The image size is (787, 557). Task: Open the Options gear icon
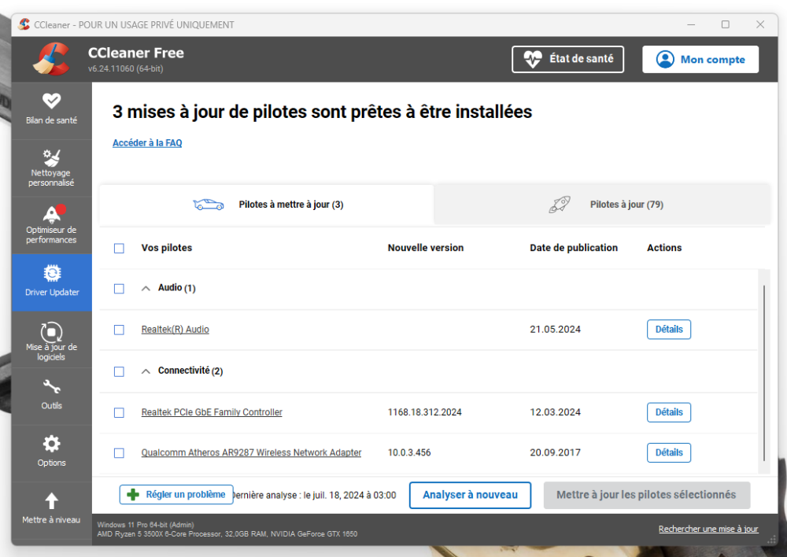(51, 444)
